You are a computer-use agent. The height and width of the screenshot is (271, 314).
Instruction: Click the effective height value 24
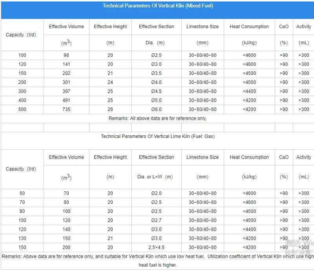pos(110,82)
